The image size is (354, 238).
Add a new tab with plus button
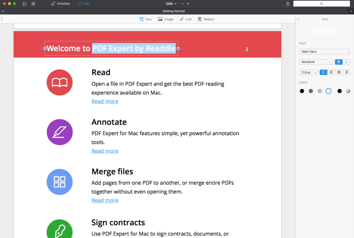coord(351,11)
